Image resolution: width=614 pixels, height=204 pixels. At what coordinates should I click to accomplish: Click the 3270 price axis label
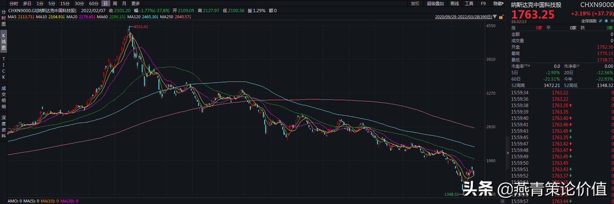(491, 93)
